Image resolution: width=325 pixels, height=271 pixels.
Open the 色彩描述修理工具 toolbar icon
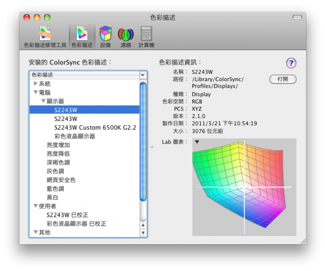(x=45, y=37)
